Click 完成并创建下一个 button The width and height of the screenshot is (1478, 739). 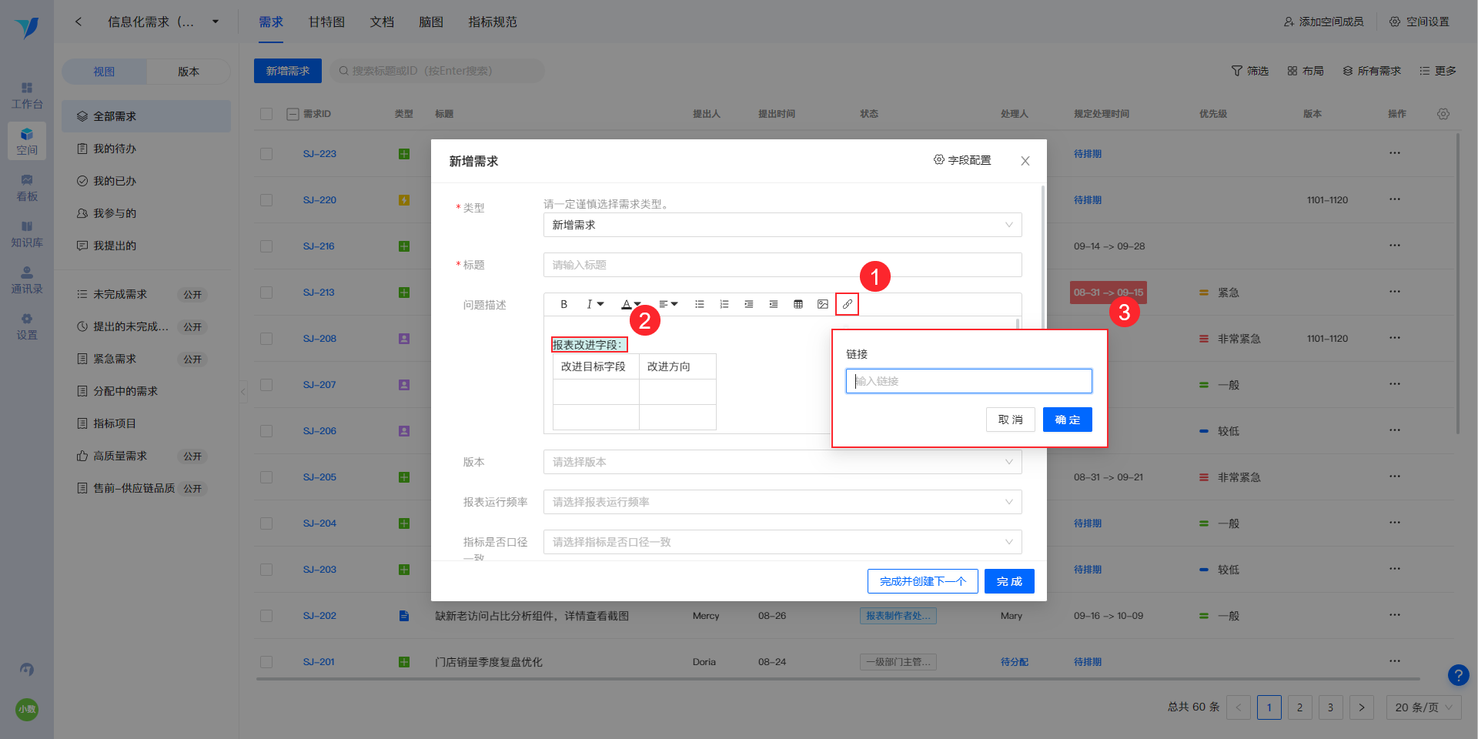point(923,581)
